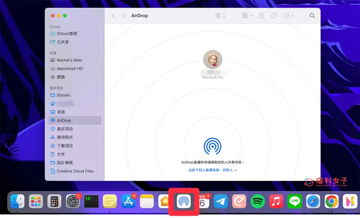
Task: Launch Telegram from the dock
Action: (220, 201)
